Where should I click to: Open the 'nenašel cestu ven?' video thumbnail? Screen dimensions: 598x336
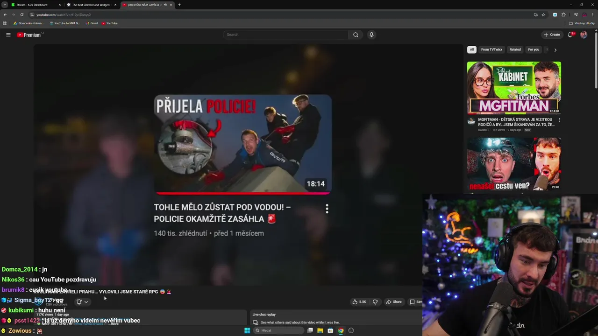tap(514, 164)
